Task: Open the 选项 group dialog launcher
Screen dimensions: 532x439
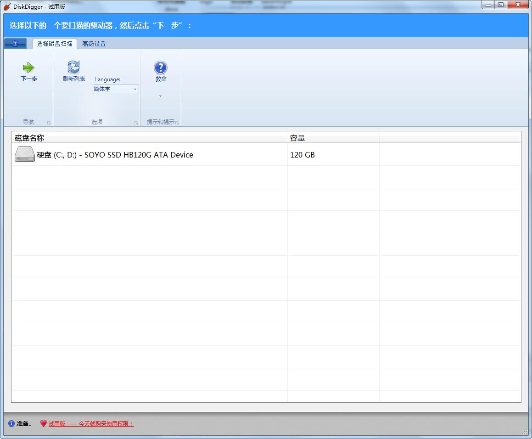Action: coord(136,123)
